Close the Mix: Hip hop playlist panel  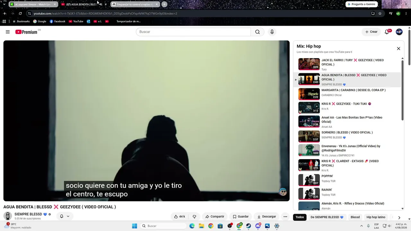click(398, 49)
